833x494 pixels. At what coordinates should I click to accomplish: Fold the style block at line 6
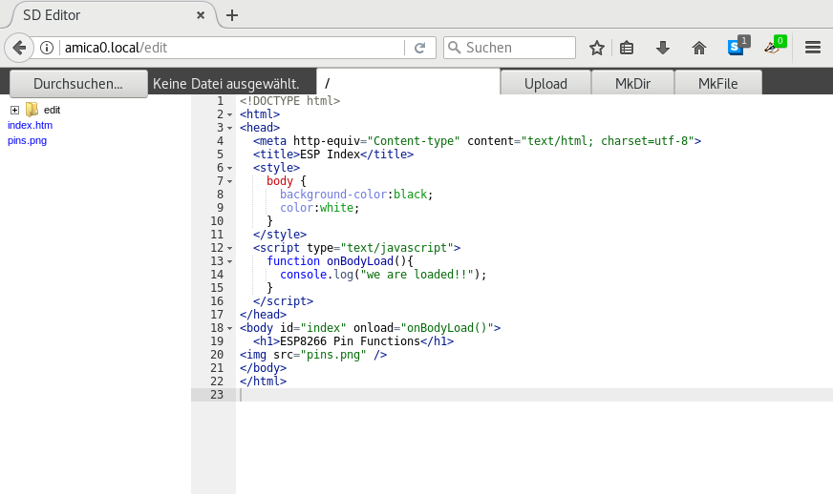(230, 168)
